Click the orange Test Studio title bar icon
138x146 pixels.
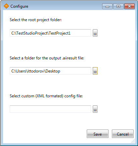pos(6,6)
